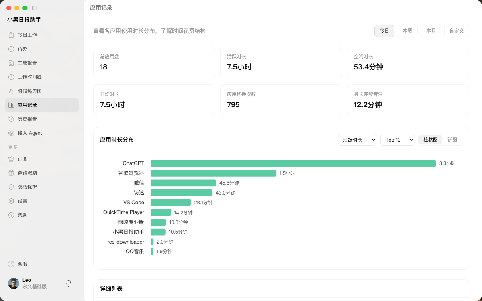This screenshot has height=301, width=482.
Task: Click the 应用记录 bar chart icon
Action: 11,105
